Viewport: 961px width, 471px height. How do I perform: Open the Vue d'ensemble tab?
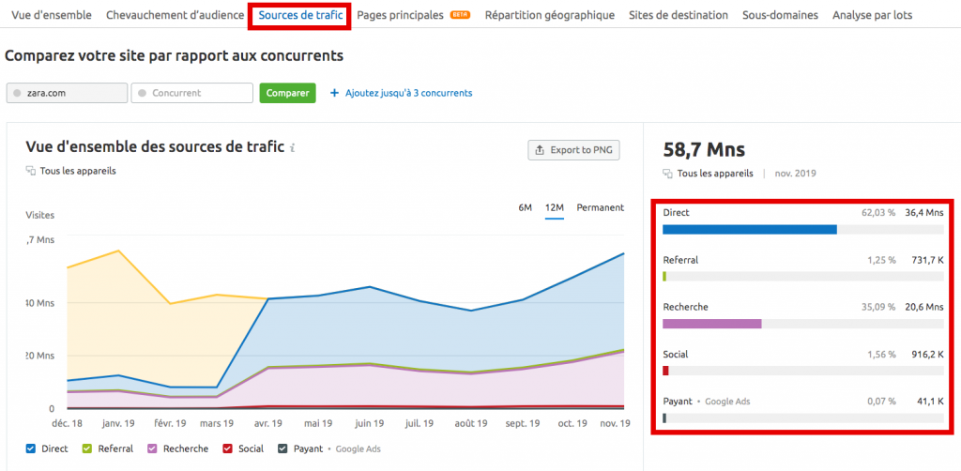pyautogui.click(x=52, y=15)
